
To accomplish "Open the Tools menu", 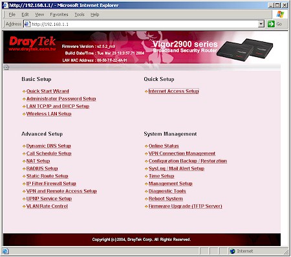I will (x=80, y=14).
